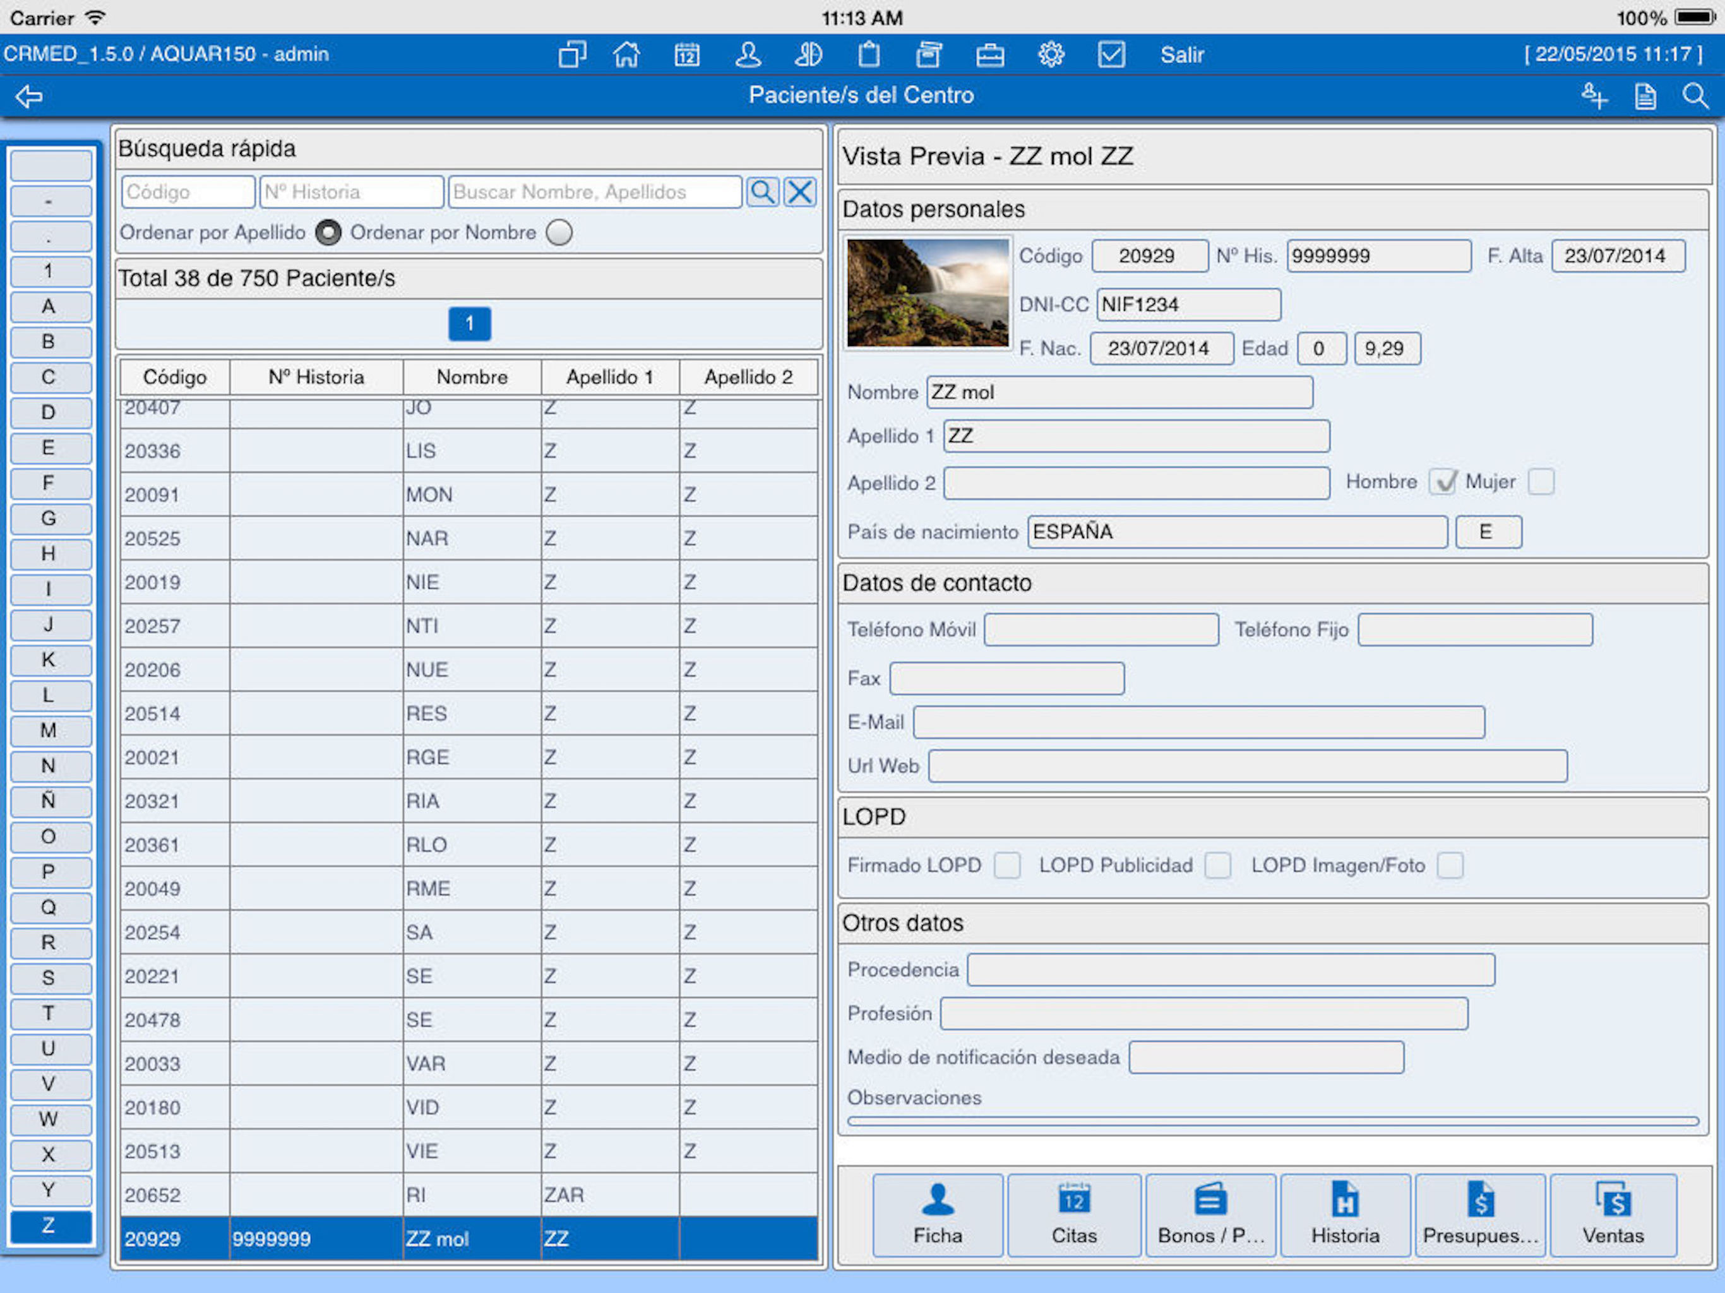Enable LOPD Publicidad checkbox
This screenshot has width=1725, height=1293.
pyautogui.click(x=1217, y=866)
